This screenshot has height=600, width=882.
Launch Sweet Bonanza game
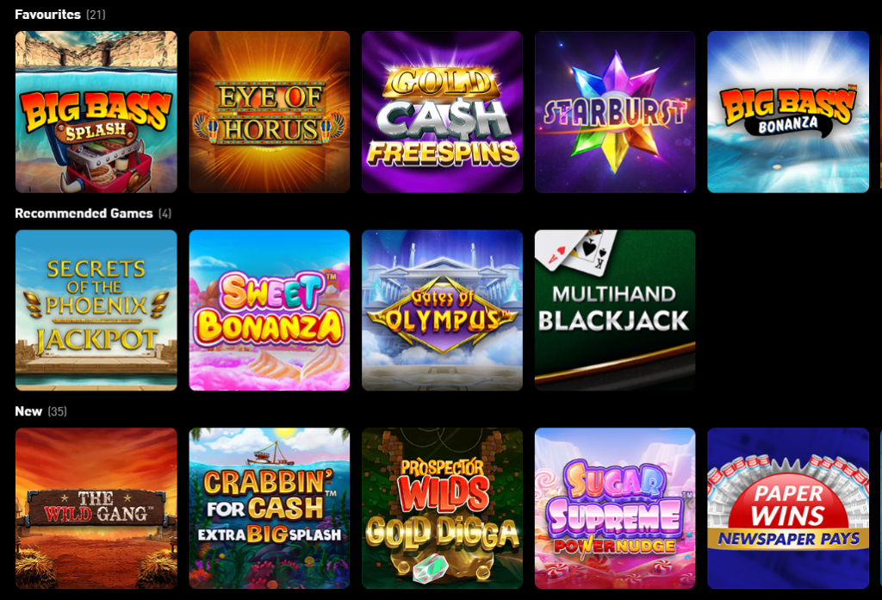point(270,310)
